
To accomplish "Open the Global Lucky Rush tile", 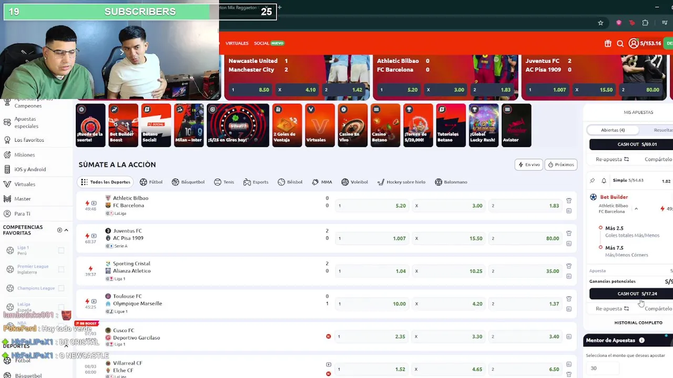I will (484, 125).
